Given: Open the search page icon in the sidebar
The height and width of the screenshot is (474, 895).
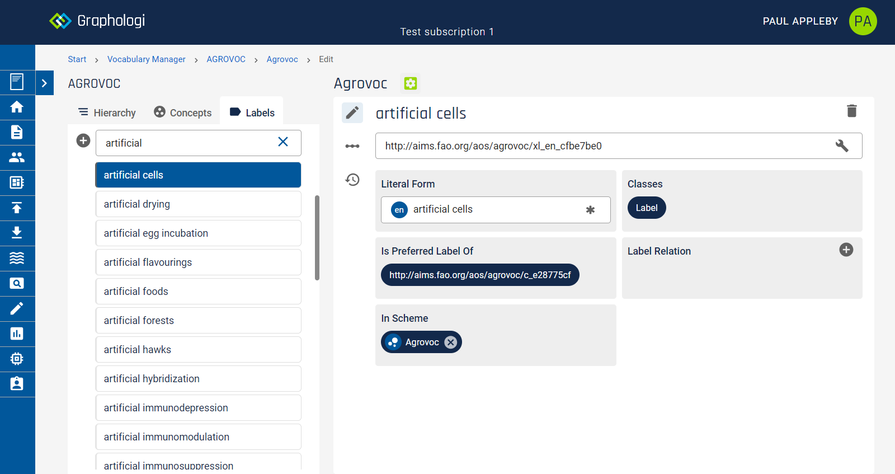Looking at the screenshot, I should [x=17, y=283].
